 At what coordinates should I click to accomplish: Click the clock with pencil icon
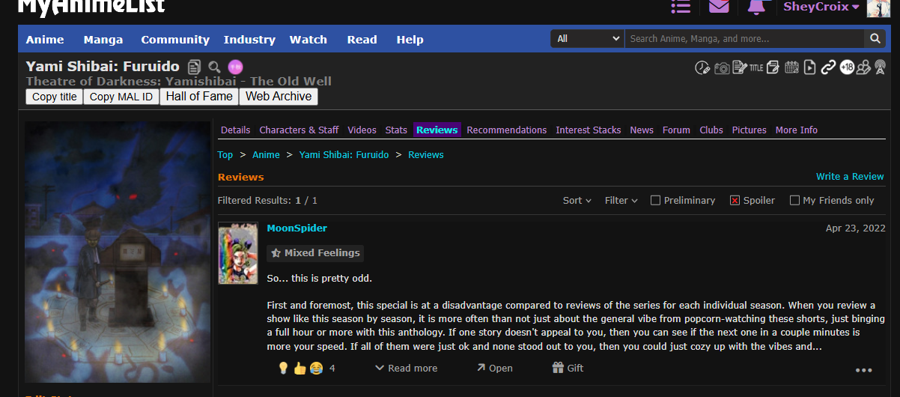[702, 68]
